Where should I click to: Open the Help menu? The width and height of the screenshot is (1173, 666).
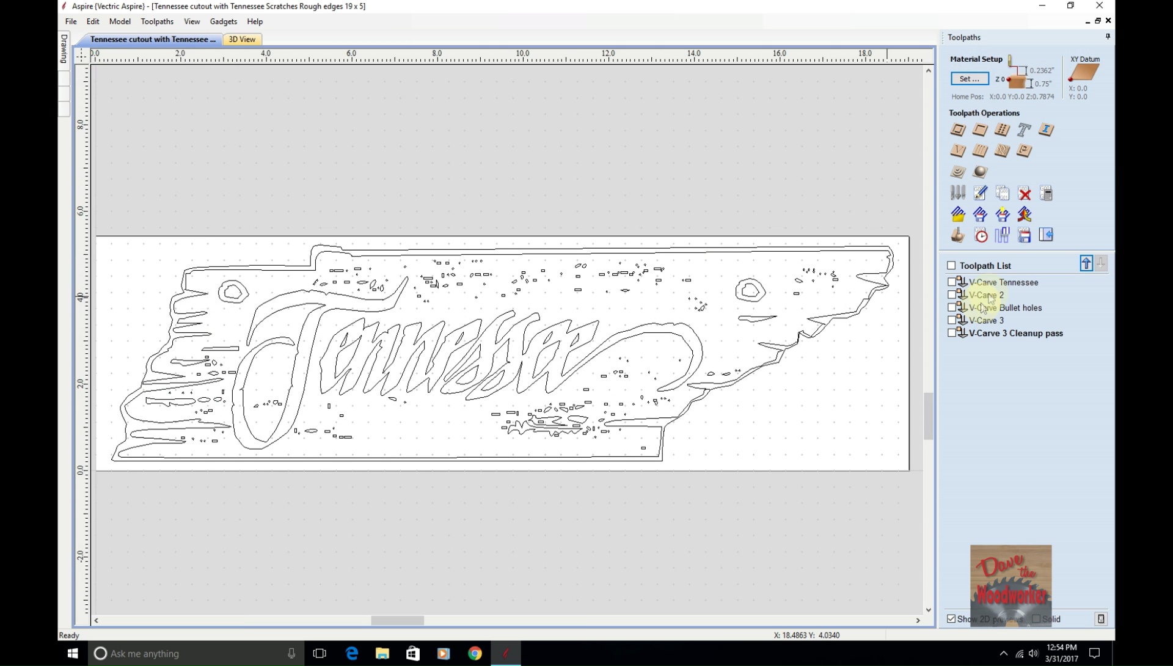click(x=255, y=21)
